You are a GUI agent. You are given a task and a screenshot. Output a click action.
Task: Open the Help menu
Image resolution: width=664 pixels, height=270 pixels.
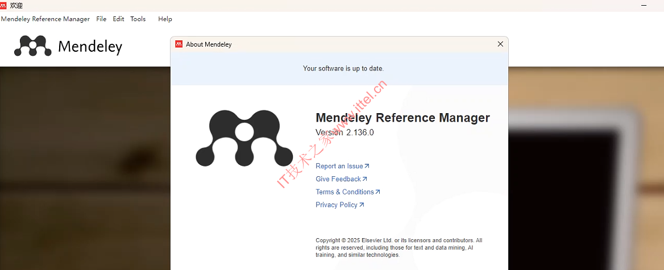click(x=165, y=19)
